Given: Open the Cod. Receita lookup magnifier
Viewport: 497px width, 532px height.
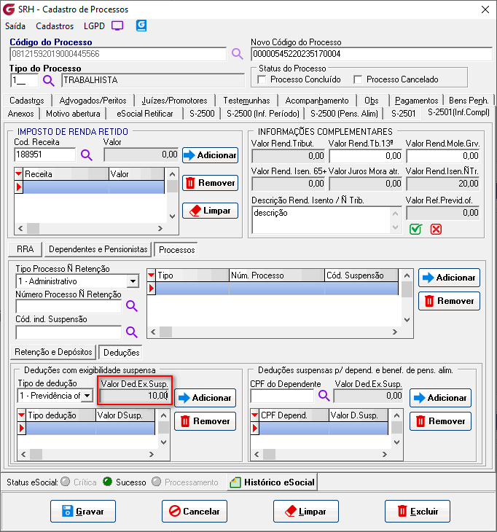Looking at the screenshot, I should (x=87, y=154).
